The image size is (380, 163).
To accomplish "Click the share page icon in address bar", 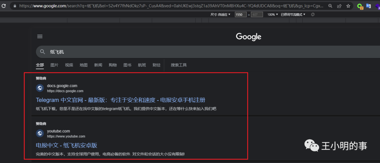I will tap(339, 6).
